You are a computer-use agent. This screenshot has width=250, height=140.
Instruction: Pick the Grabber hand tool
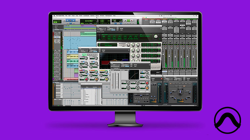coord(73,20)
